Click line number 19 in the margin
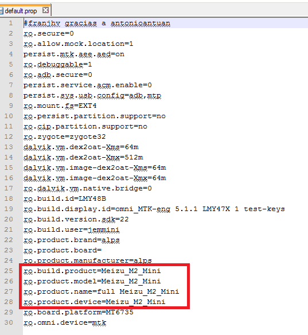308x335 pixels. [9, 209]
